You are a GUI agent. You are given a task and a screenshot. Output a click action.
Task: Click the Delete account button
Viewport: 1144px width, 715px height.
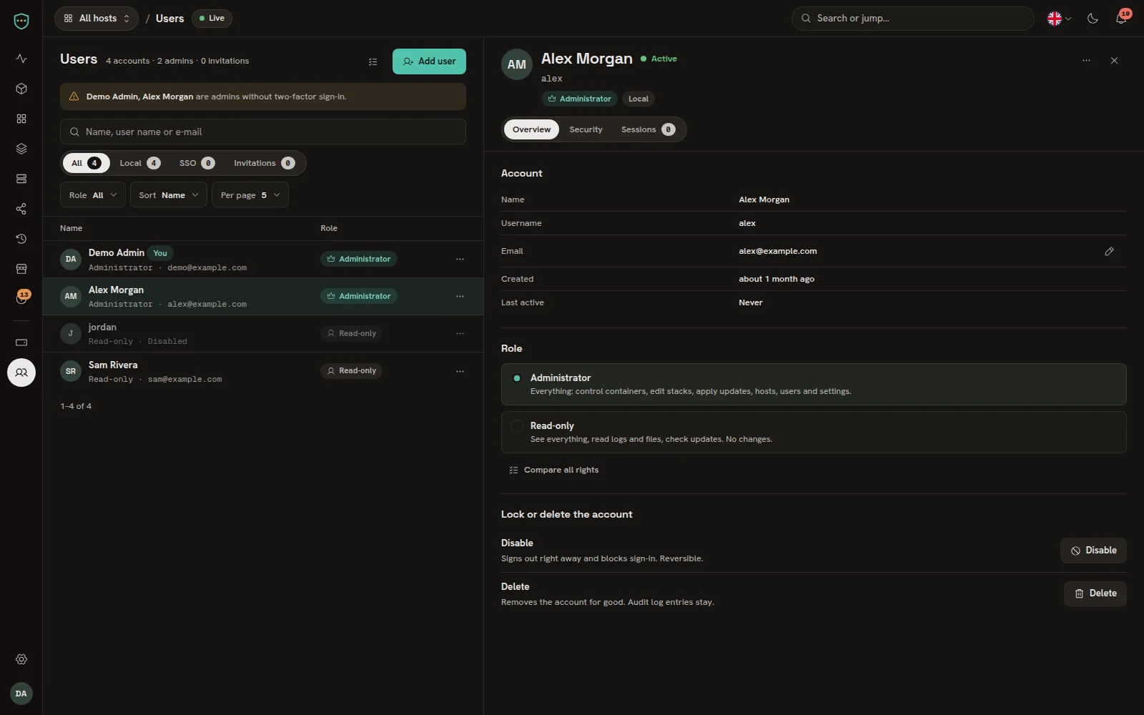pyautogui.click(x=1095, y=593)
